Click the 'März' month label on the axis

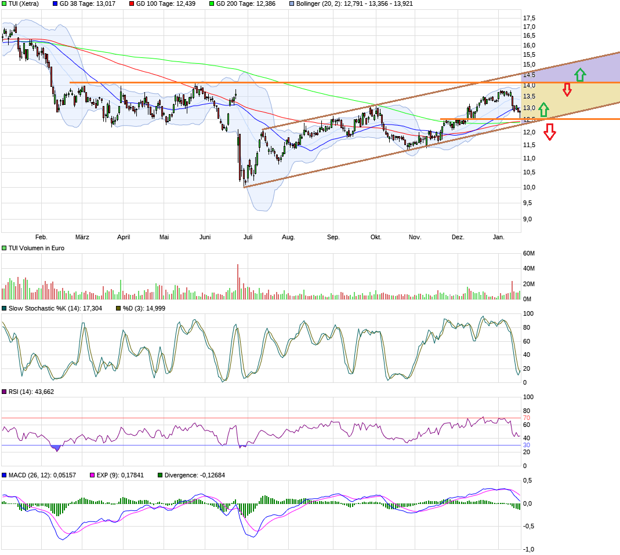[82, 237]
